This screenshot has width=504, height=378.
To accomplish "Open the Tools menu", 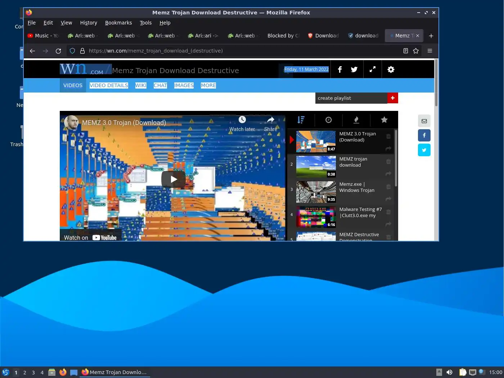I will tap(145, 23).
